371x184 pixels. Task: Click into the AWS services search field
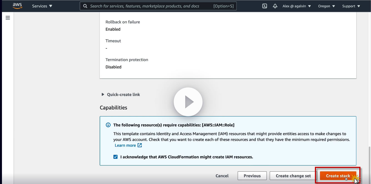pyautogui.click(x=150, y=6)
